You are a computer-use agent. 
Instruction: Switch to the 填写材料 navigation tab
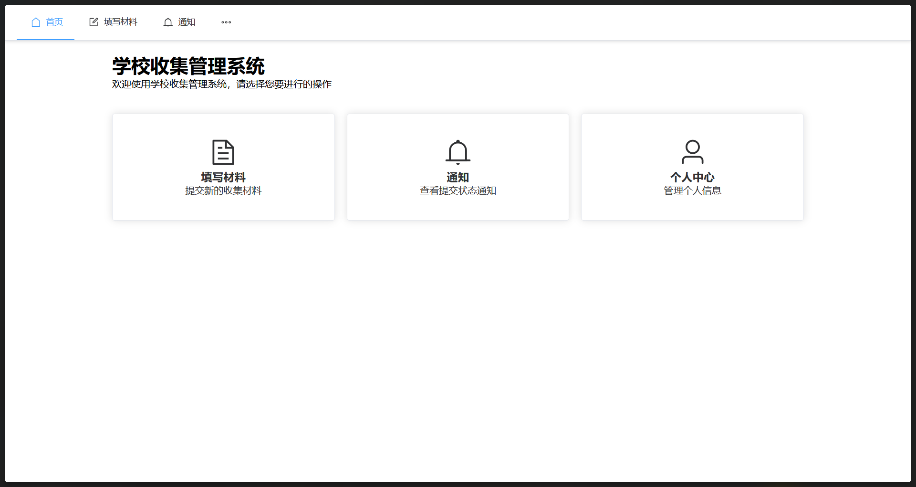[x=113, y=22]
